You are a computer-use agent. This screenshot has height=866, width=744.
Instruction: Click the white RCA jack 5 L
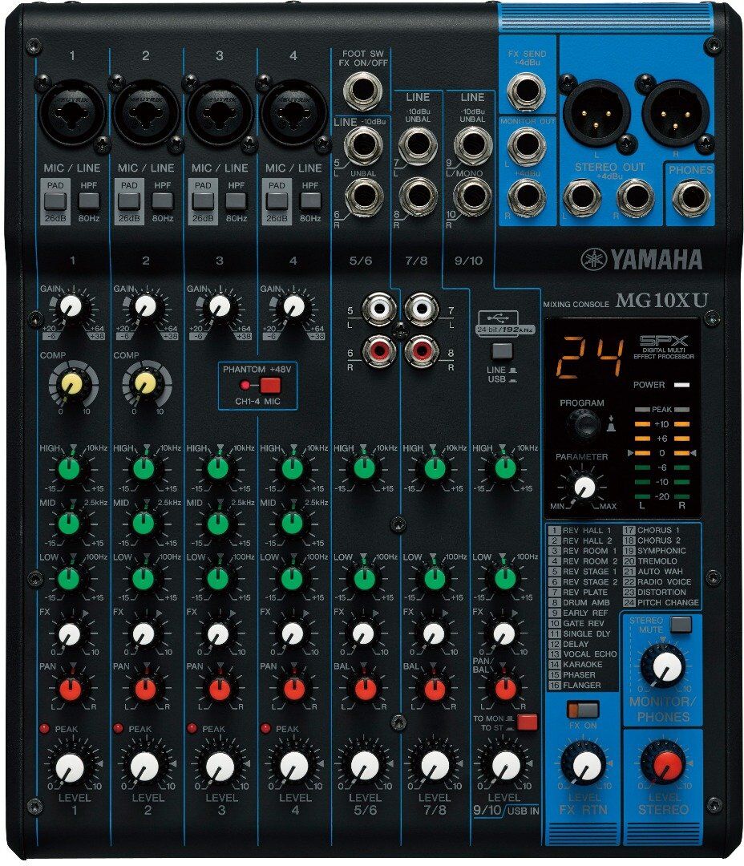coord(379,310)
